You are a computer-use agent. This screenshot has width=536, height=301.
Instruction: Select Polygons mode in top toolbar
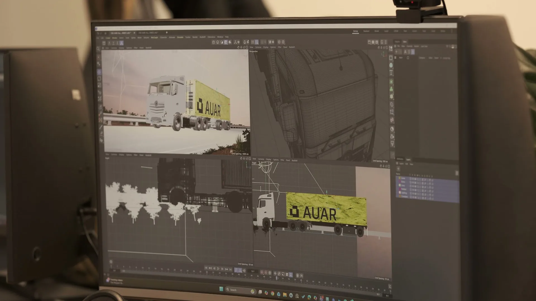point(222,42)
